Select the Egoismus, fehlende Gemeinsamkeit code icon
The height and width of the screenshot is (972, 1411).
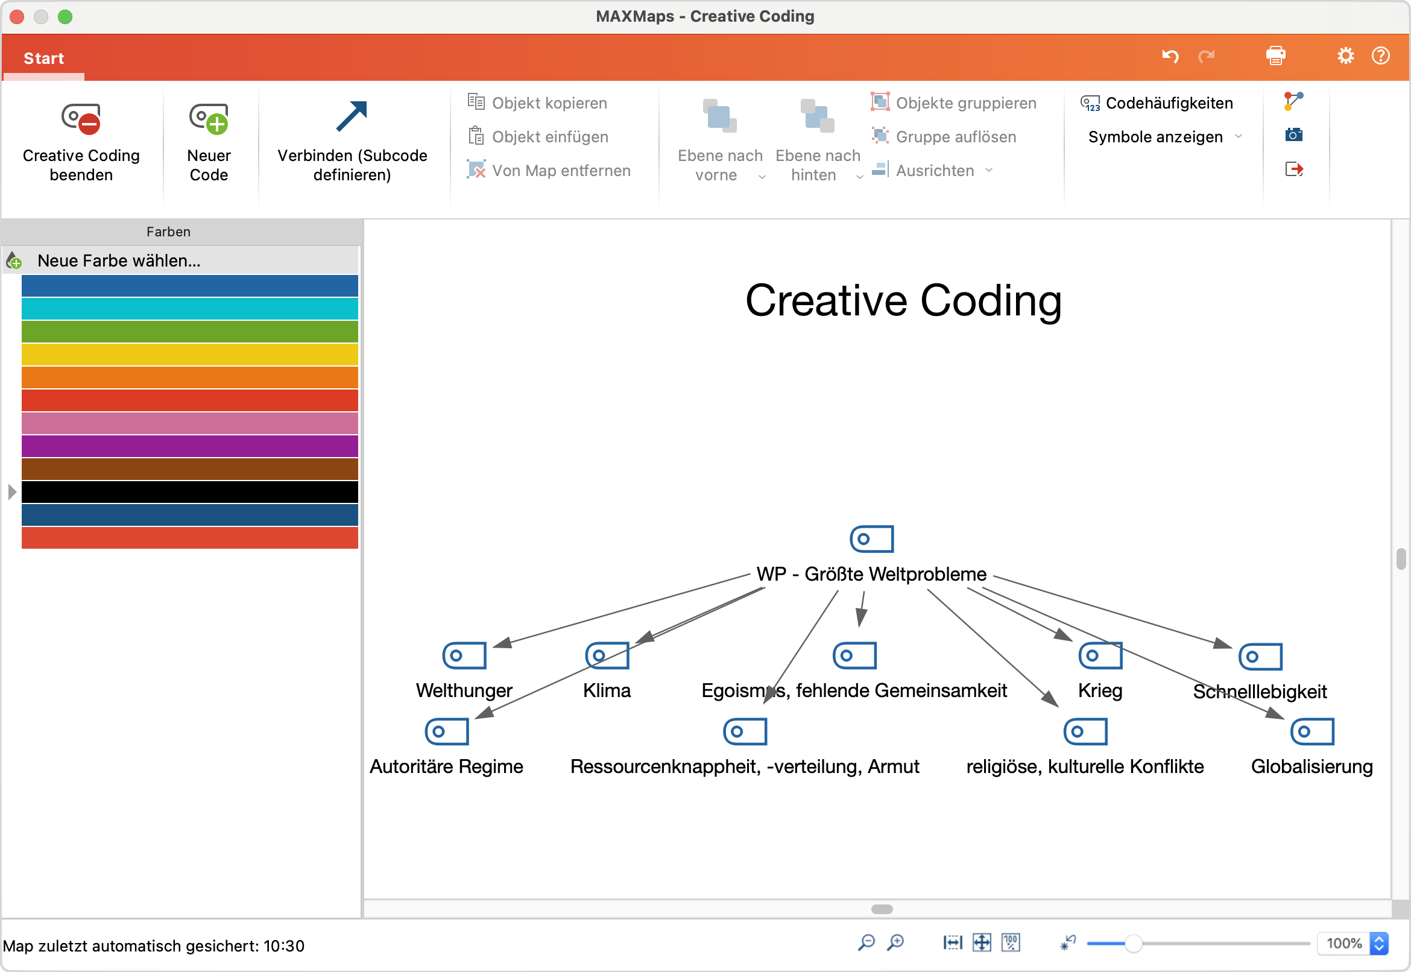point(854,656)
